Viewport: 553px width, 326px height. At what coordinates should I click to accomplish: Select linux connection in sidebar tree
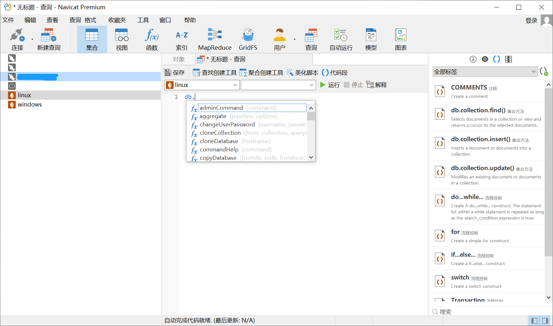(80, 95)
